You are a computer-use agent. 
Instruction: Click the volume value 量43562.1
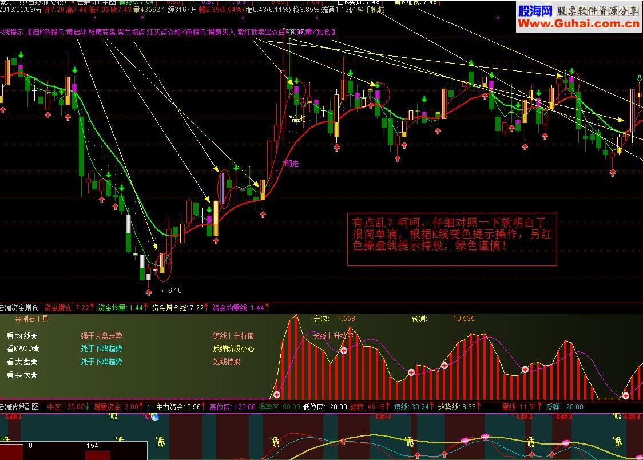pos(149,9)
